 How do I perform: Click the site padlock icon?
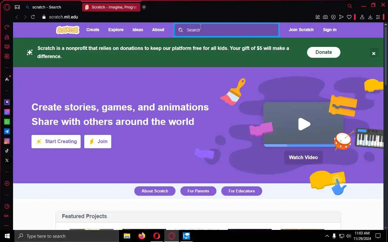(x=44, y=17)
